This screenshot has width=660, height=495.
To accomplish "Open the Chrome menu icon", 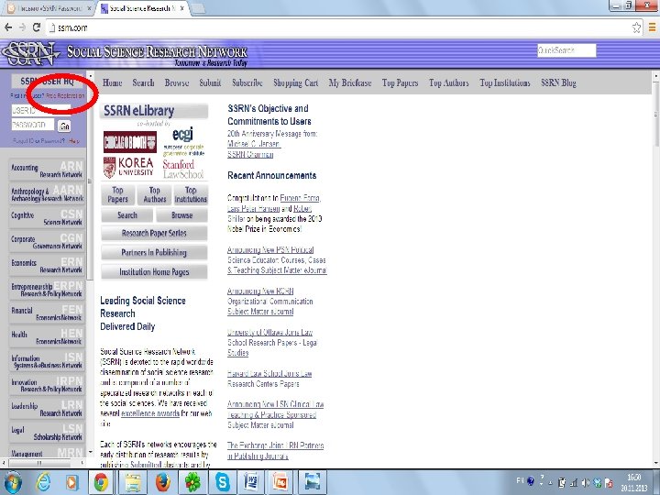I will tap(652, 27).
